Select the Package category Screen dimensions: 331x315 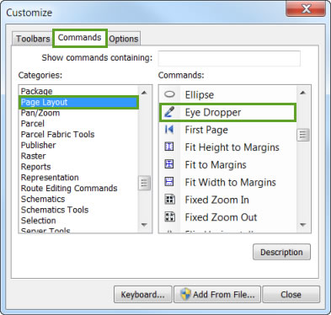tap(36, 91)
